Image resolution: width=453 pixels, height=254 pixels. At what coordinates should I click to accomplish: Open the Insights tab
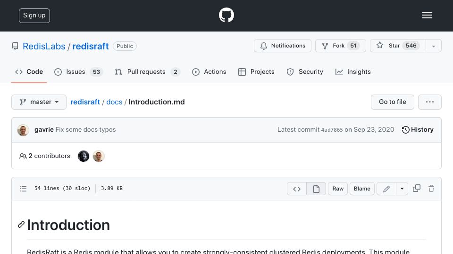click(353, 71)
